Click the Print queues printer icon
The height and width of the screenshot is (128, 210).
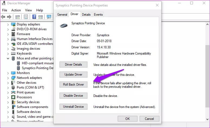(13, 92)
